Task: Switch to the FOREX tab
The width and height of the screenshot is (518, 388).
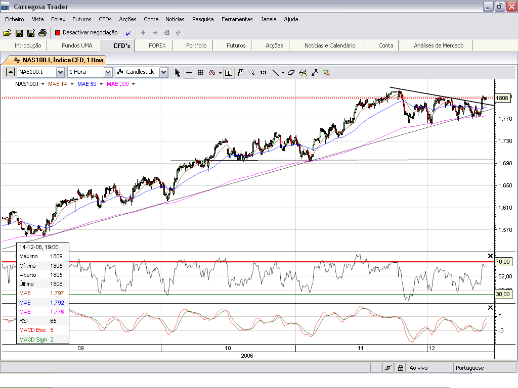Action: (157, 45)
